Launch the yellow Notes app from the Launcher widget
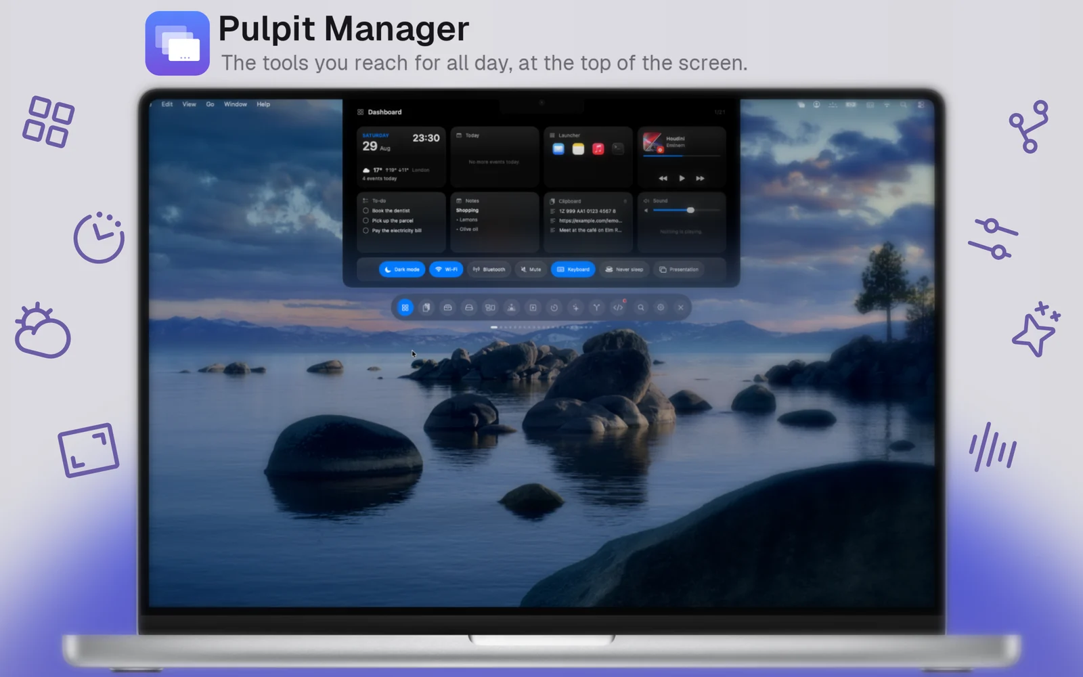Viewport: 1083px width, 677px height. pyautogui.click(x=578, y=149)
